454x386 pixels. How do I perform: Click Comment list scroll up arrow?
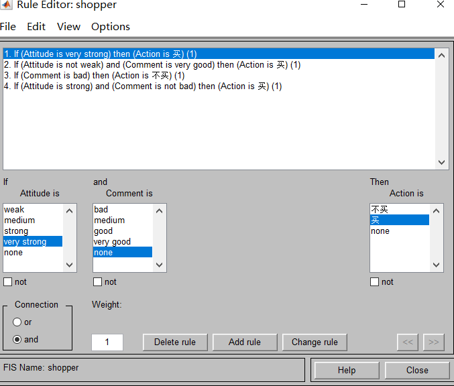point(159,210)
